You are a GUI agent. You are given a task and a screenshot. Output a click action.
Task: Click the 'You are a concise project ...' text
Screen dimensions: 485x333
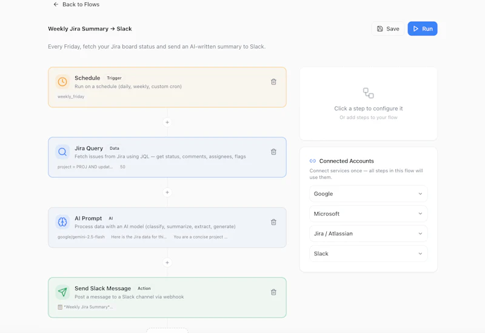coord(201,237)
